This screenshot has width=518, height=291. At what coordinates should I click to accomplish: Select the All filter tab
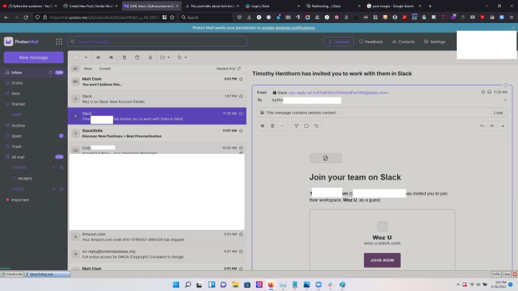[x=76, y=69]
